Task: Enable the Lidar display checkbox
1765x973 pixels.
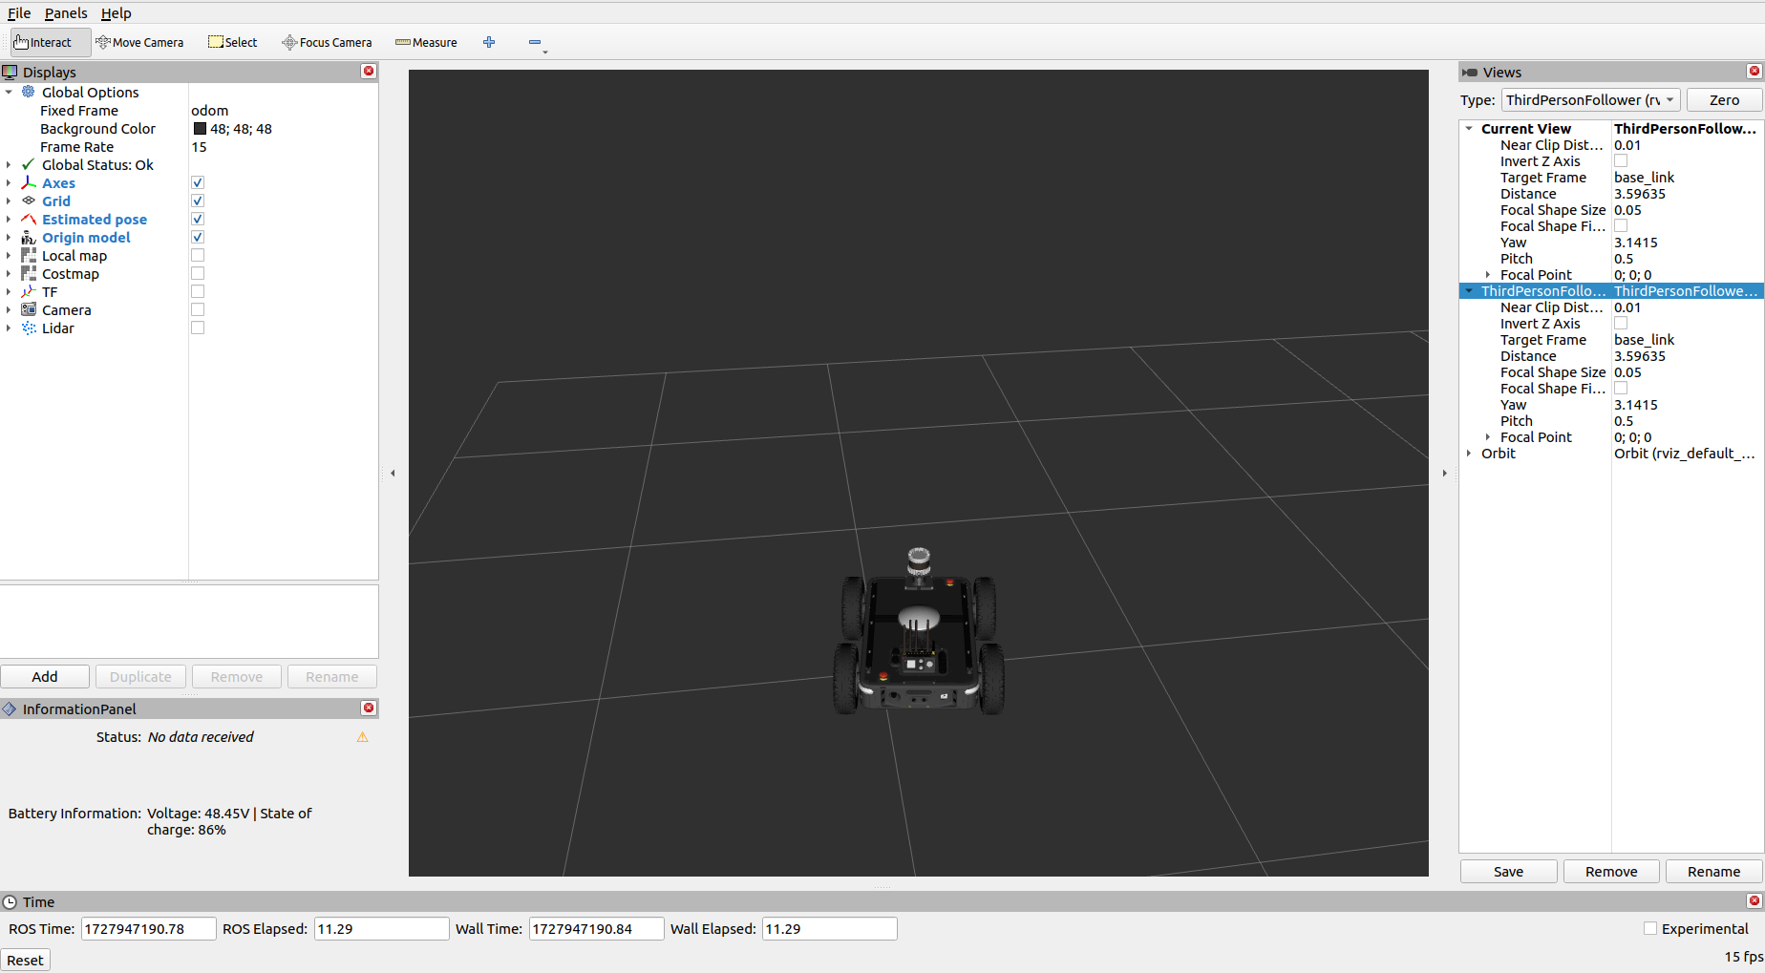Action: tap(198, 328)
